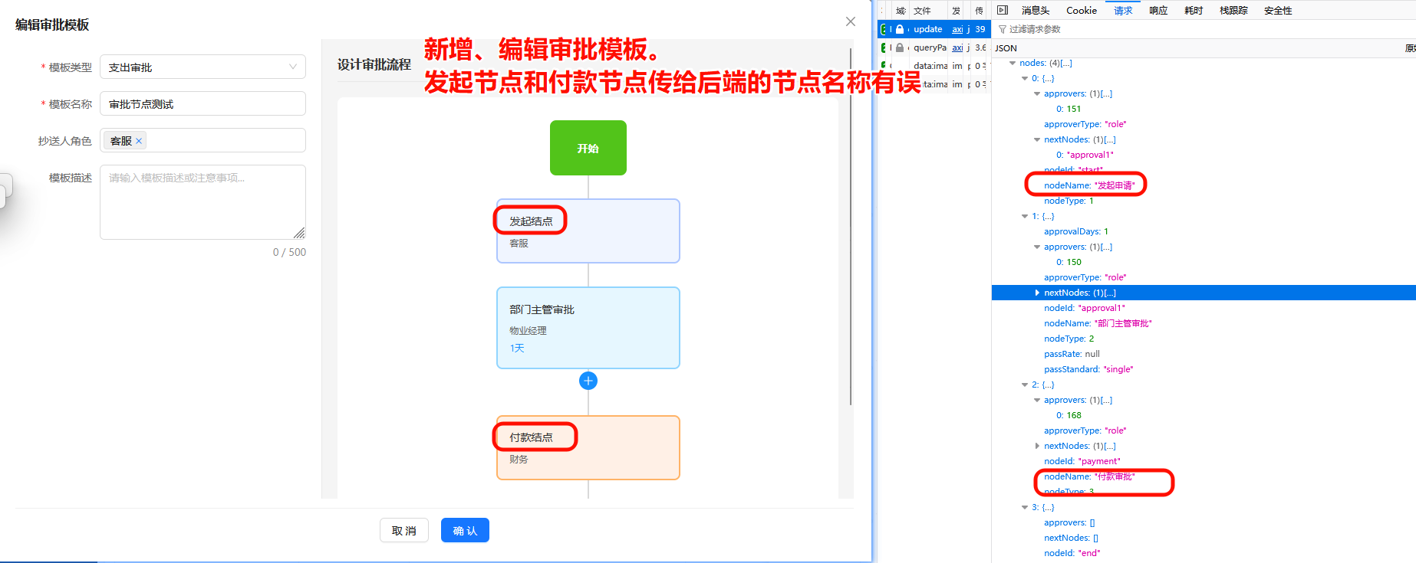Collapse approvers under node 1
This screenshot has height=563, width=1416.
coord(1037,247)
